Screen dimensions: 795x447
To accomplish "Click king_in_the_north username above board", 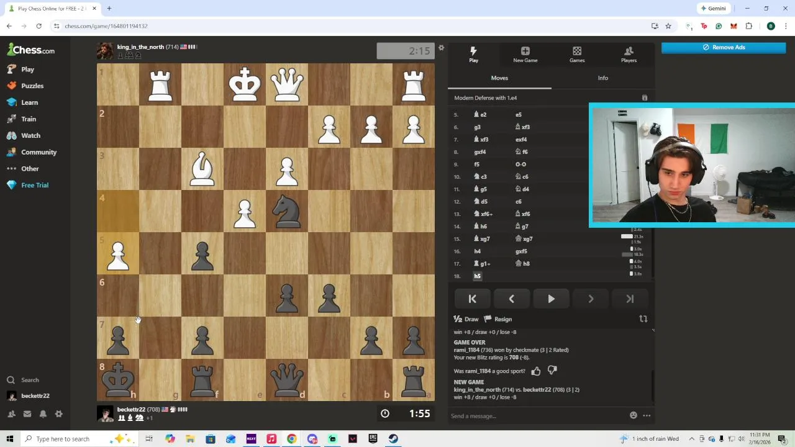I will 140,47.
